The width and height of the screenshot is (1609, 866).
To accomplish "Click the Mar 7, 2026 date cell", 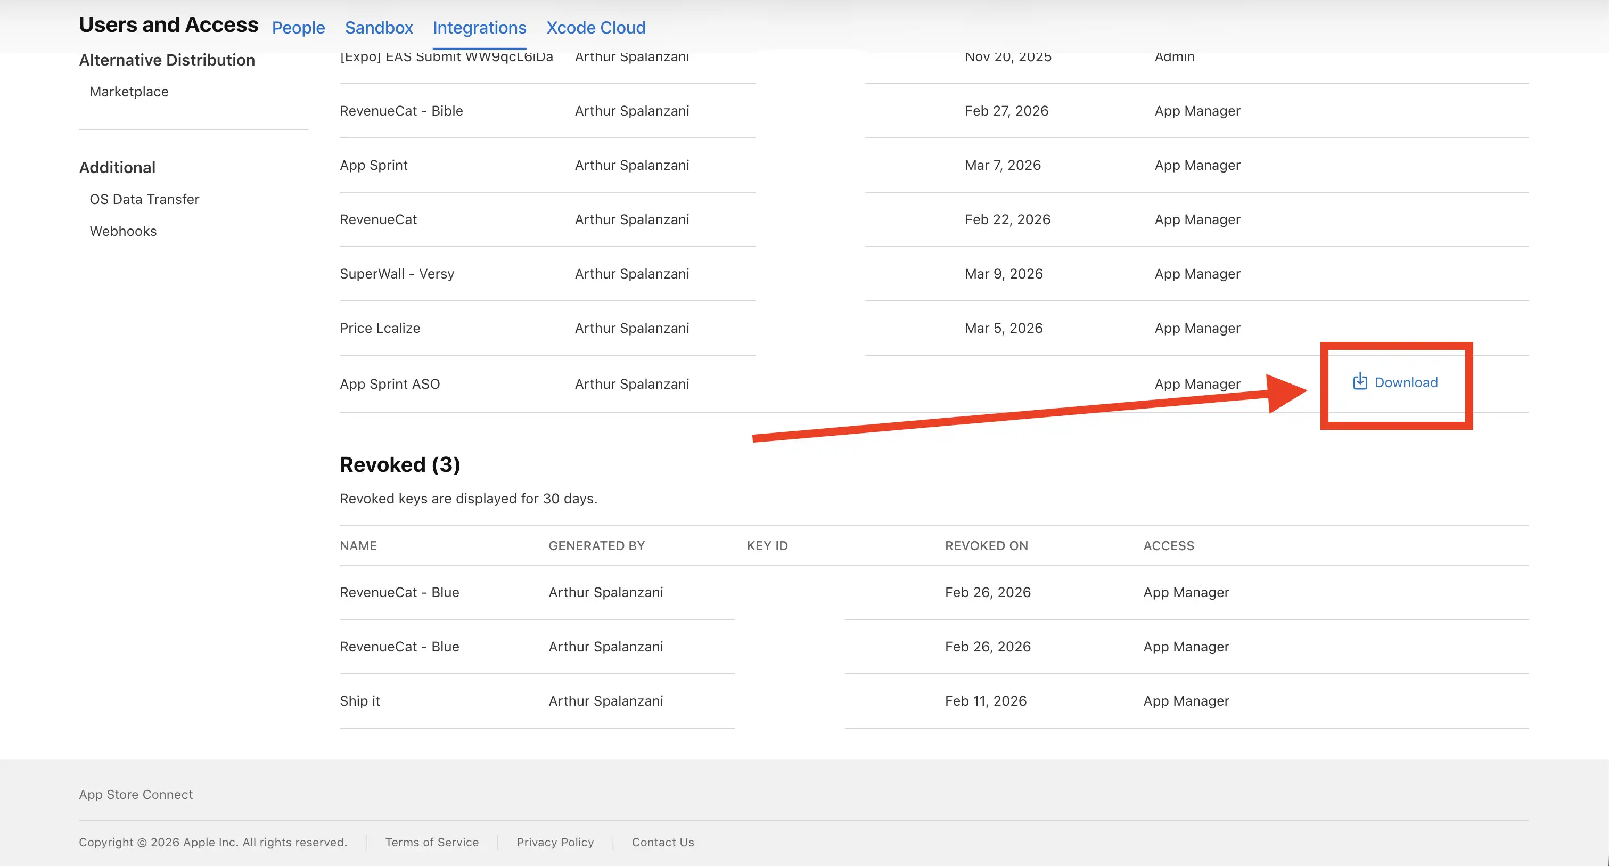I will 1003,165.
